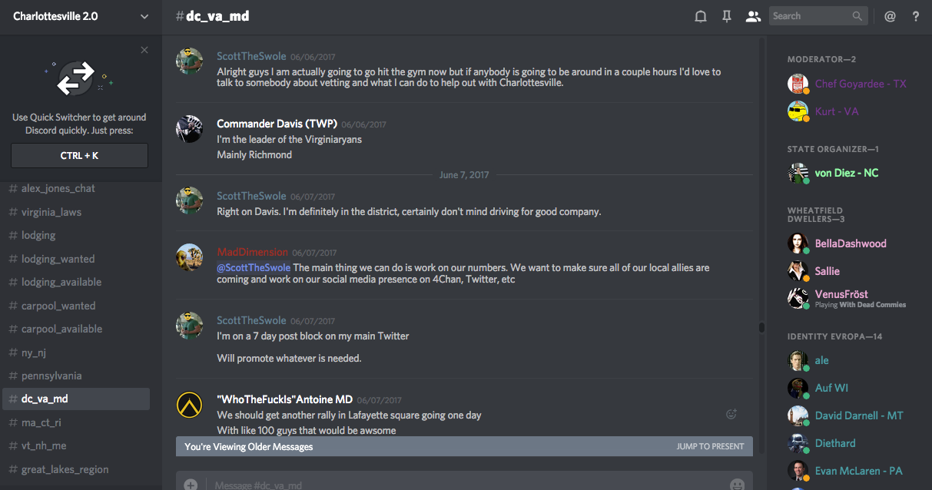Dismiss the Quick Switcher tip
The height and width of the screenshot is (490, 932).
(144, 50)
